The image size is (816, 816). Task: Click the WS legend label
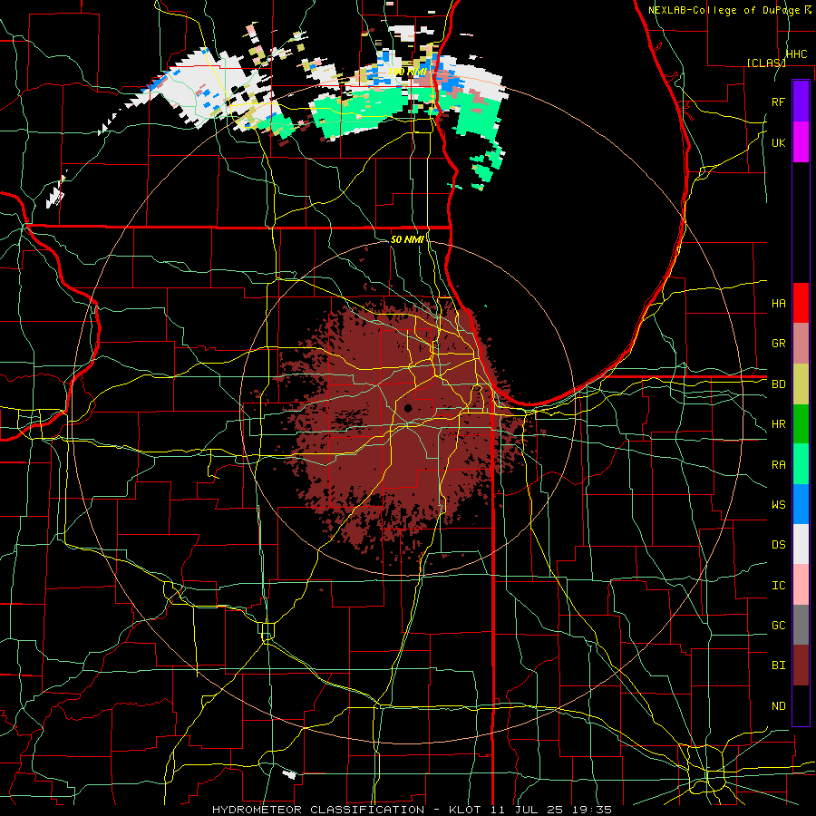(778, 504)
